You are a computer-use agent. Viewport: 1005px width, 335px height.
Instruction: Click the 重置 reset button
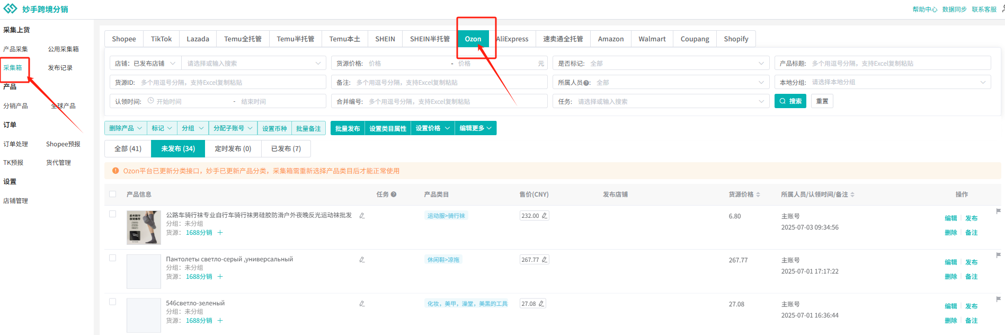point(822,101)
